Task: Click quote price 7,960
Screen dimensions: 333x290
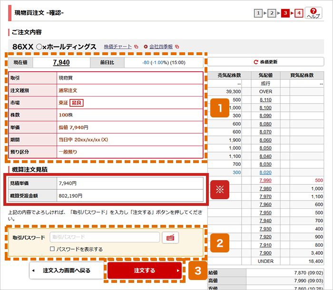Action: pos(265,204)
